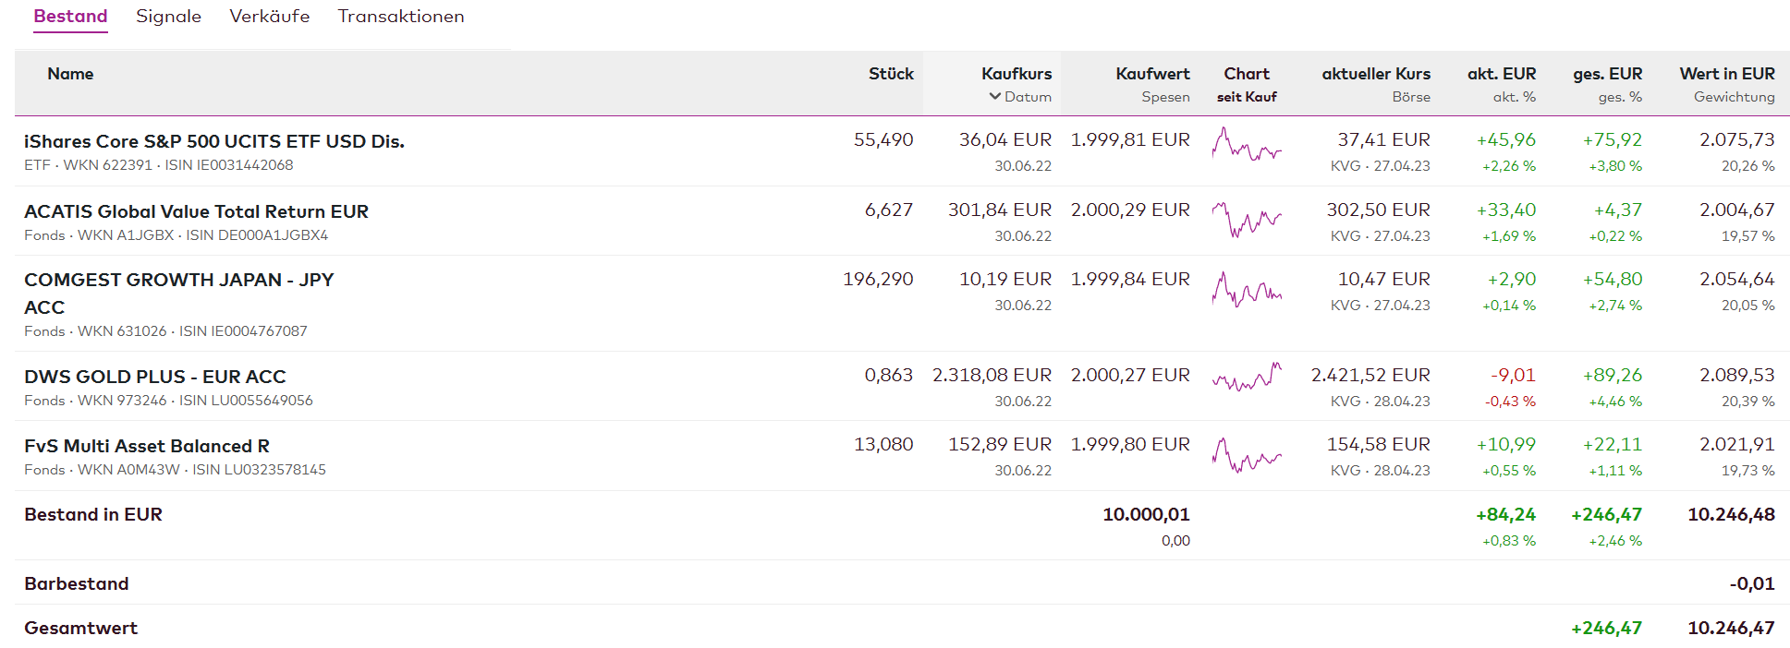Open DWS GOLD PLUS - EUR ACC details
Viewport: 1790px width, 648px height.
click(154, 377)
